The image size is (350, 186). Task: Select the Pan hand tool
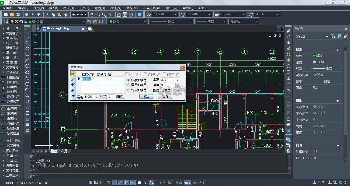coord(92,14)
